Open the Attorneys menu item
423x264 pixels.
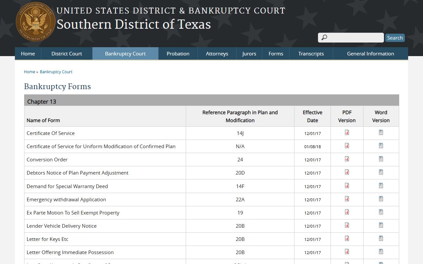pos(217,53)
